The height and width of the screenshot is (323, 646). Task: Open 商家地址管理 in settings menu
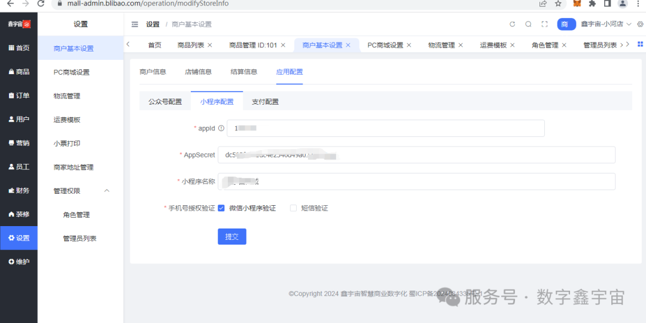pos(81,167)
